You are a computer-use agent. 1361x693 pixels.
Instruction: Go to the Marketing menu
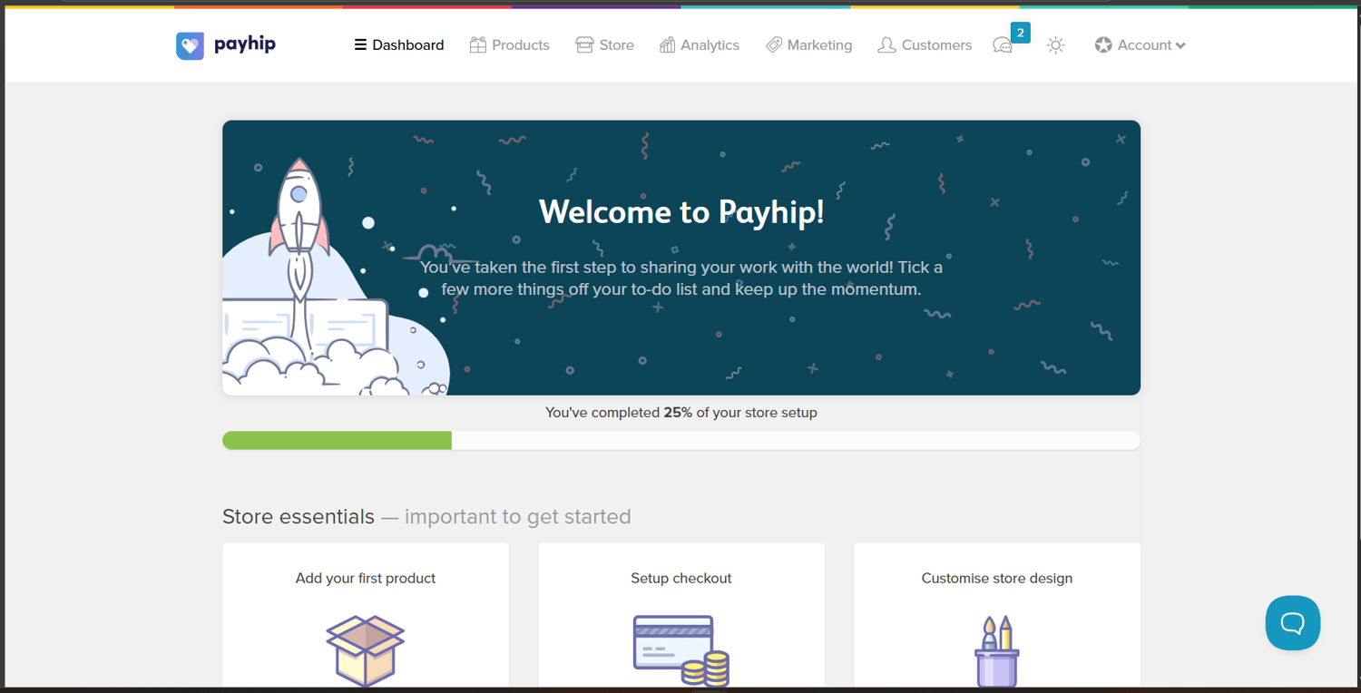(809, 44)
